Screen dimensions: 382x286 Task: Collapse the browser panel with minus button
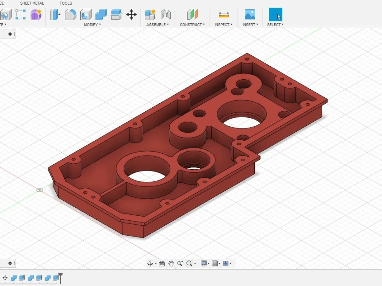(10, 34)
